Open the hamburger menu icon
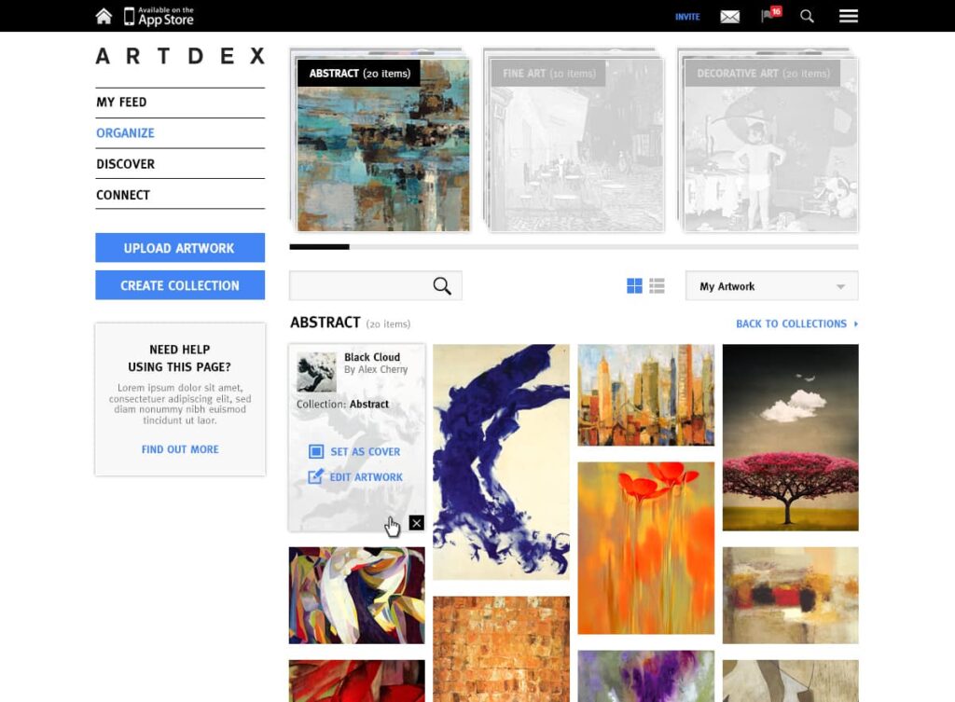955x702 pixels. pyautogui.click(x=848, y=16)
